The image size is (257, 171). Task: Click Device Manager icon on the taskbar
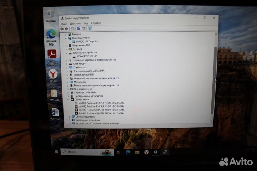(165, 152)
